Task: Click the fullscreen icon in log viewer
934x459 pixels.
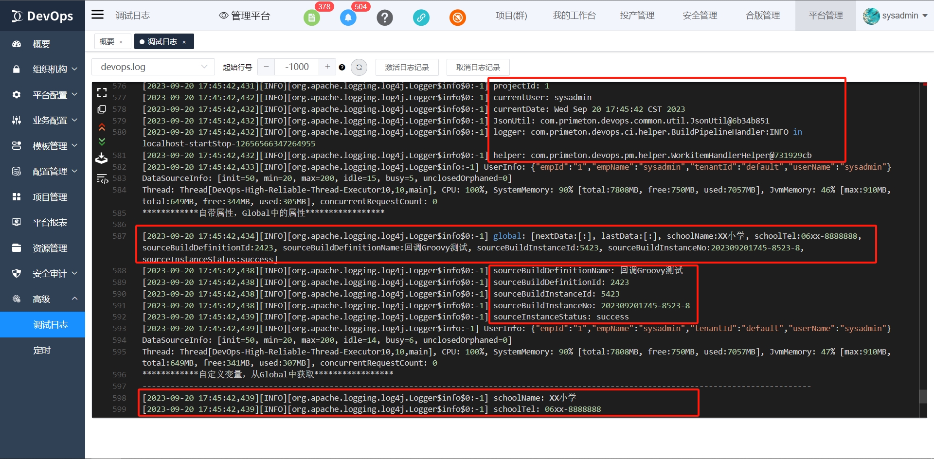Action: 102,92
